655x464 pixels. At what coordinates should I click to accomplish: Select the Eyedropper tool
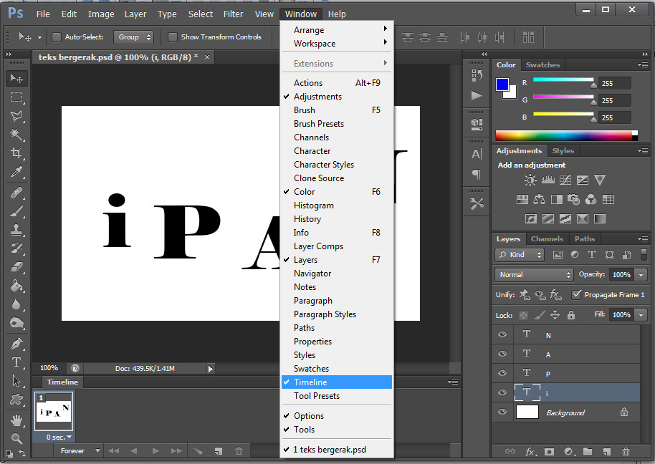pyautogui.click(x=16, y=172)
